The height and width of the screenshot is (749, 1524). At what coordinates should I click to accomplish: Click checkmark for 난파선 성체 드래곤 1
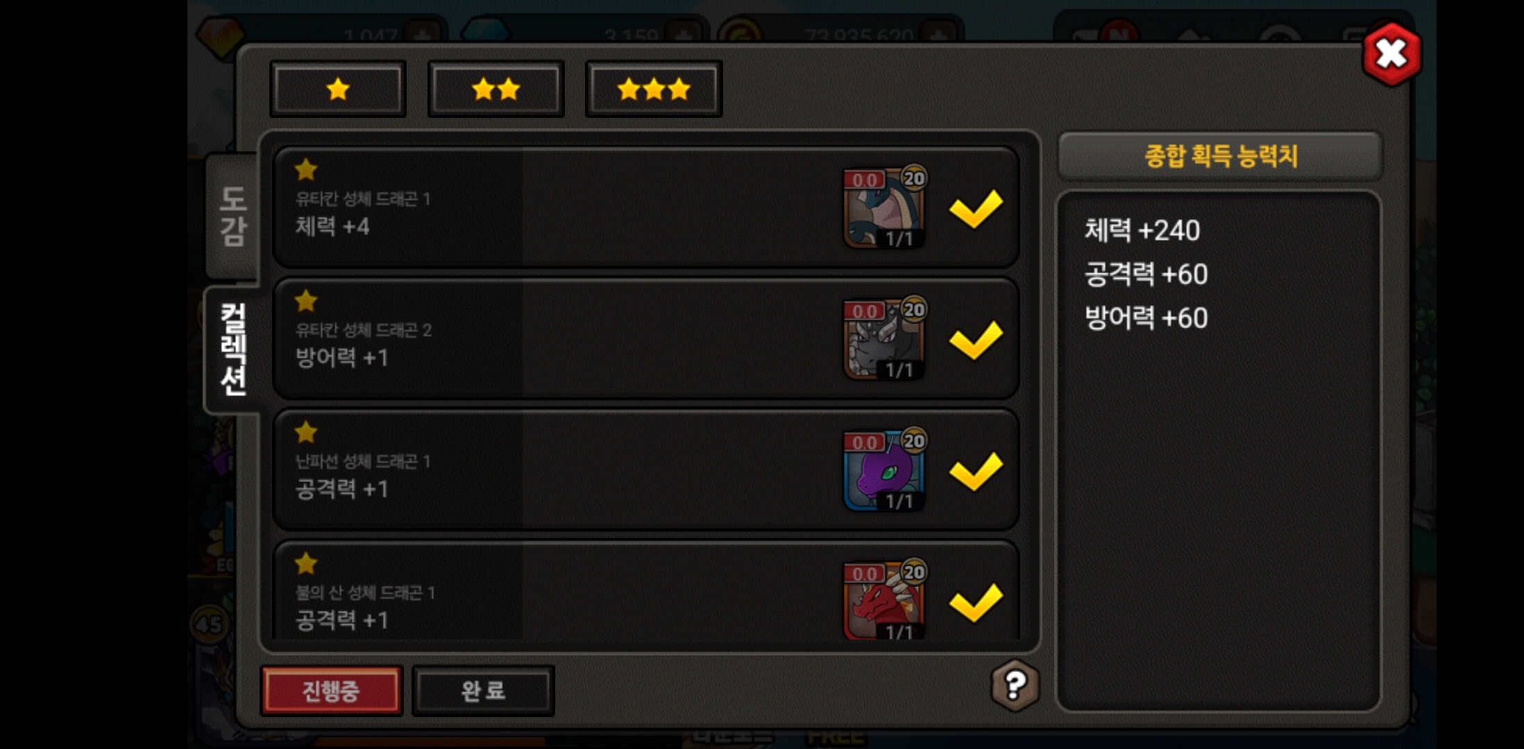click(976, 470)
